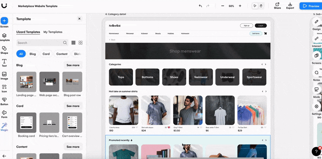Switch to large grid view

(80, 43)
